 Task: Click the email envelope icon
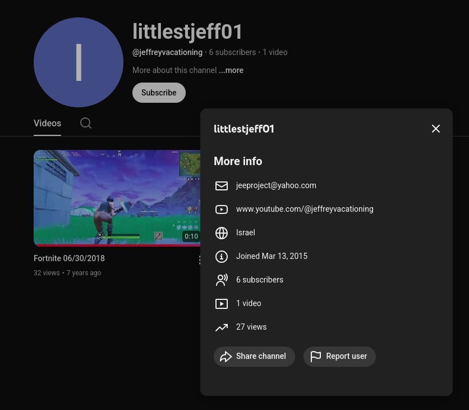point(222,186)
